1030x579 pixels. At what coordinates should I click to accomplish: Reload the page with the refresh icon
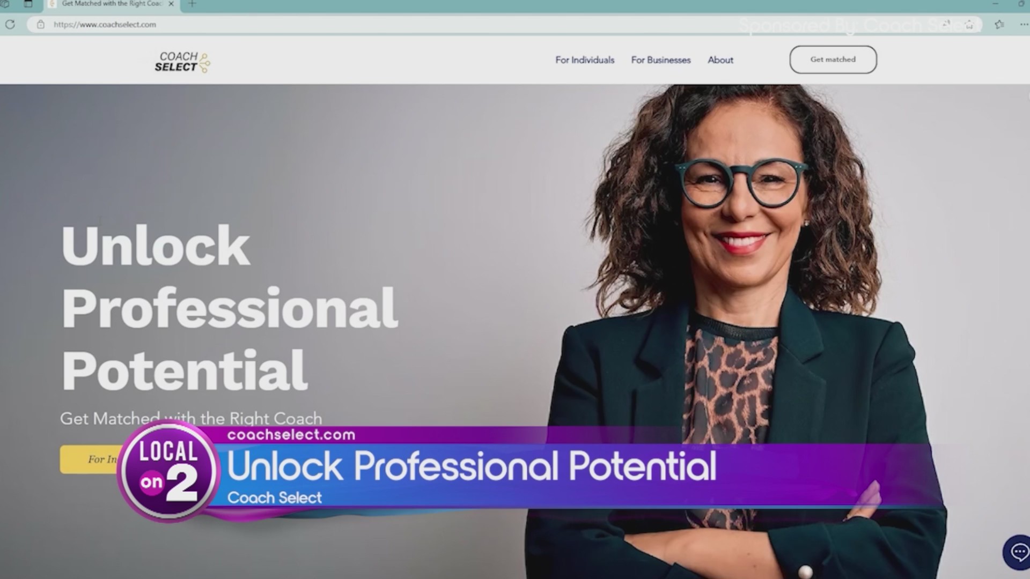coord(10,24)
